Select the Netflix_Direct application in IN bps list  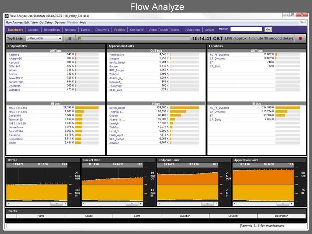click(117, 108)
